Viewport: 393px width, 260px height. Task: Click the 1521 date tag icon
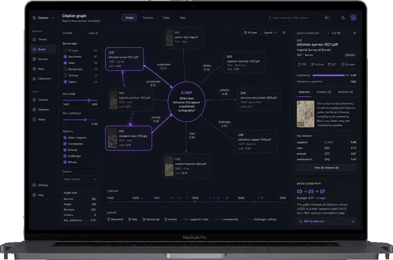coord(329,64)
